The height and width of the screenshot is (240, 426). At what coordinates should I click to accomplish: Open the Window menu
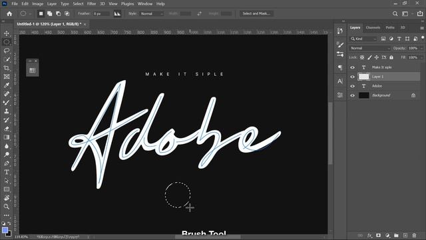pyautogui.click(x=145, y=4)
